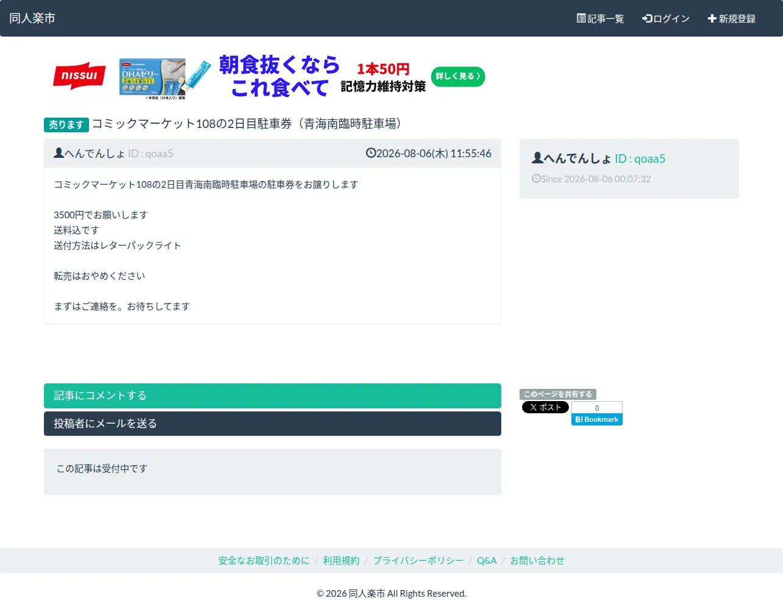Open the 安全なお取引のために footer link

pos(264,561)
